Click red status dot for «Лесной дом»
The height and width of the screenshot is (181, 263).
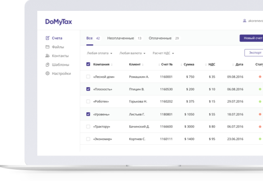pos(260,77)
